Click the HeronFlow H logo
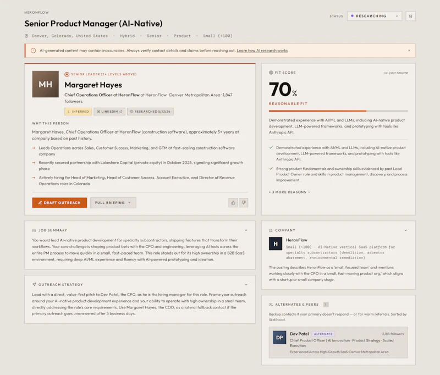This screenshot has height=375, width=440. (276, 244)
